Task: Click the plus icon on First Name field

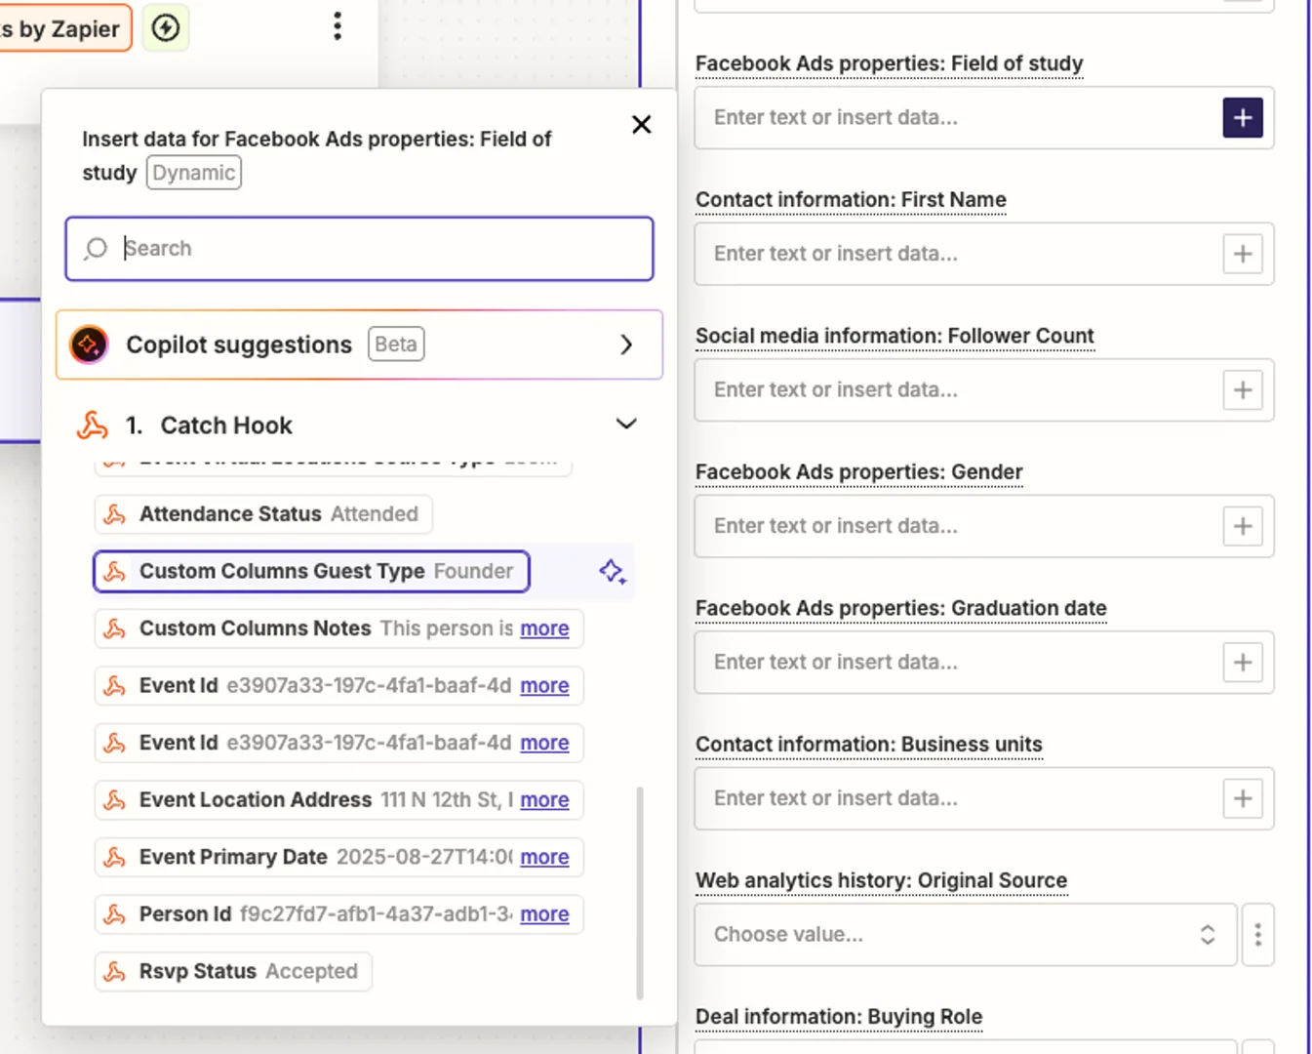Action: pos(1242,254)
